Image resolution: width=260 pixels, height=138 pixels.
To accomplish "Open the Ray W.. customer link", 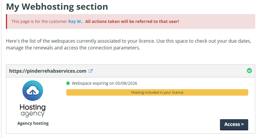I will (x=76, y=21).
